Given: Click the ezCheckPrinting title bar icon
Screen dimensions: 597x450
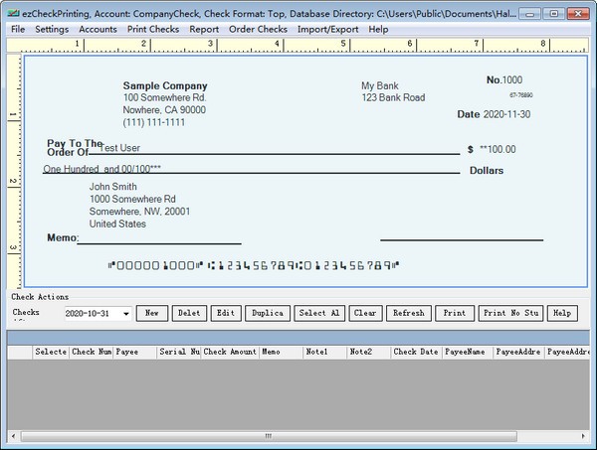Looking at the screenshot, I should pyautogui.click(x=14, y=13).
